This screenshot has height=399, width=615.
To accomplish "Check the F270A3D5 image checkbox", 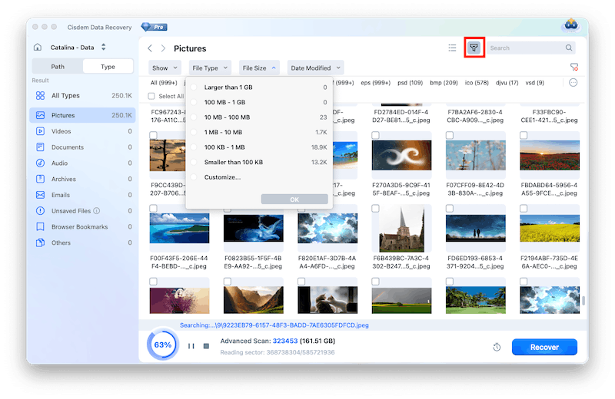I will click(x=375, y=135).
